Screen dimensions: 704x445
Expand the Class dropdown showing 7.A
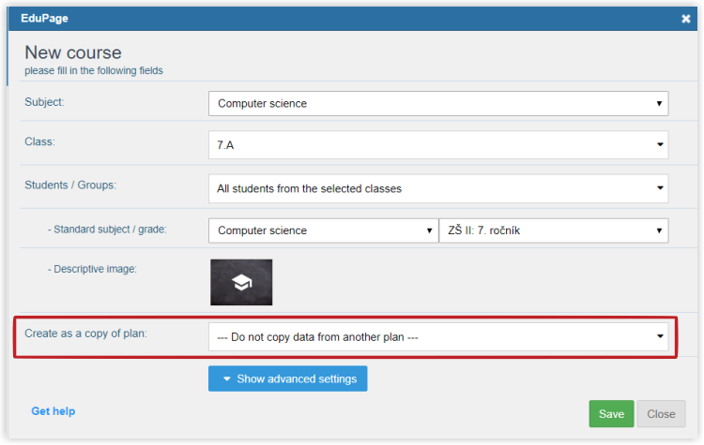point(437,145)
